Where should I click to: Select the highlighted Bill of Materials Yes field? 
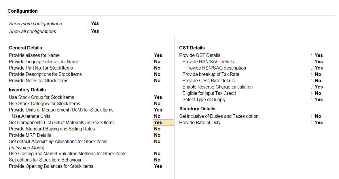(163, 122)
